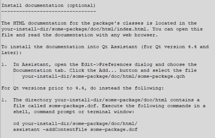Click 'Qt Assistant' in the install sentence
Screen dimensions: 215x138
120,47
